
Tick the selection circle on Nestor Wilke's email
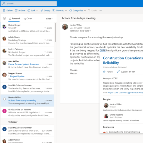[4, 99]
